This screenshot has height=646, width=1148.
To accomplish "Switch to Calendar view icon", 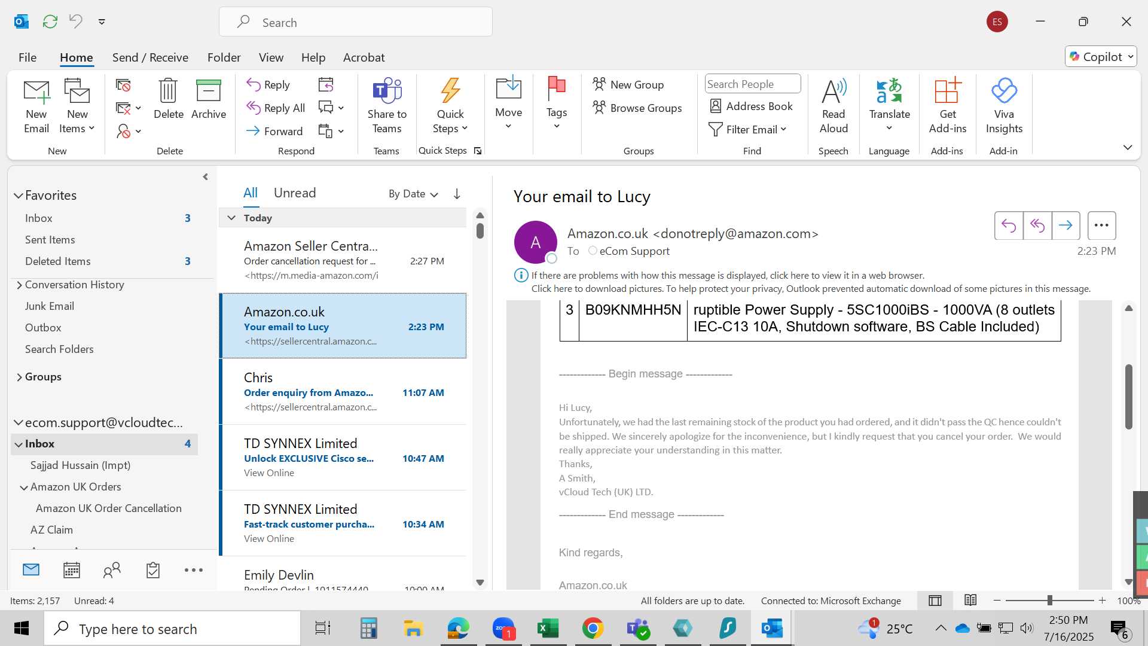I will click(x=72, y=570).
